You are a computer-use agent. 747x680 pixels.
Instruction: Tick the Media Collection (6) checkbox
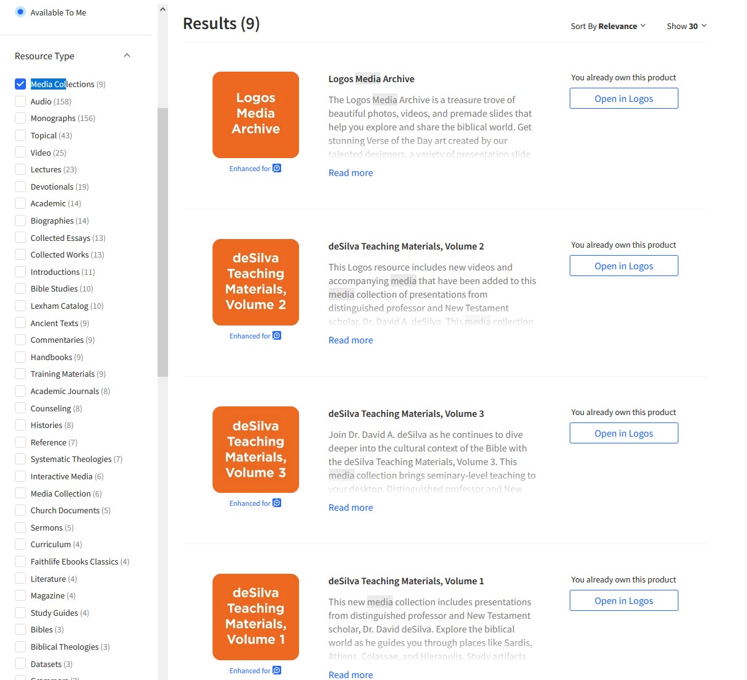[x=20, y=493]
